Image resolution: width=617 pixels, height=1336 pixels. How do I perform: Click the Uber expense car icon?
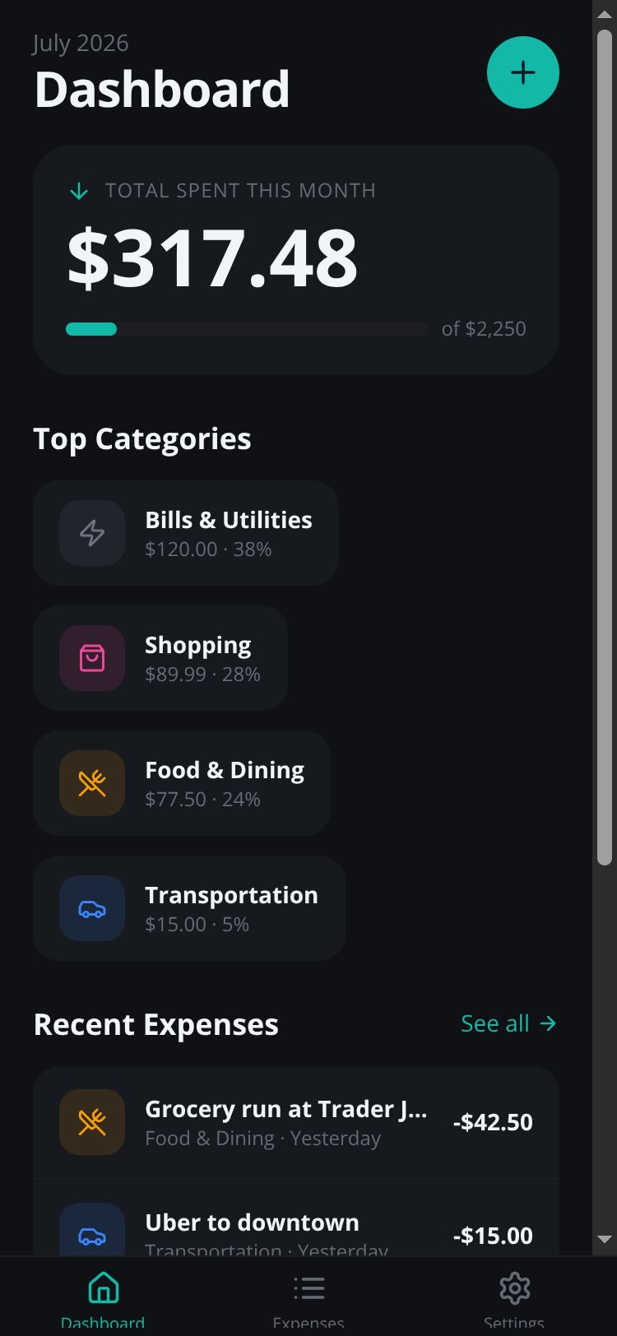point(92,1230)
